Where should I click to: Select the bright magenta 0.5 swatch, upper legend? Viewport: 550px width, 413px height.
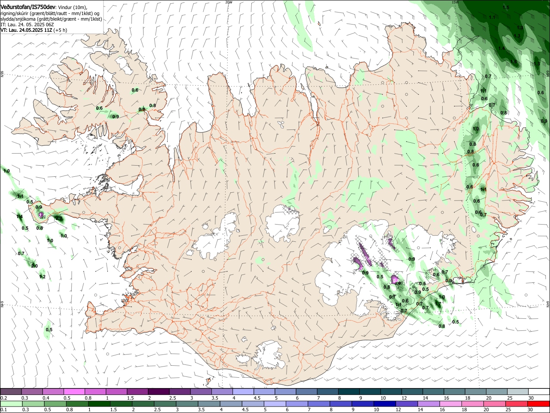(x=74, y=392)
